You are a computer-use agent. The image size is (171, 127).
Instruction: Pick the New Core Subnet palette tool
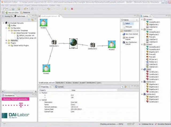(x=130, y=34)
